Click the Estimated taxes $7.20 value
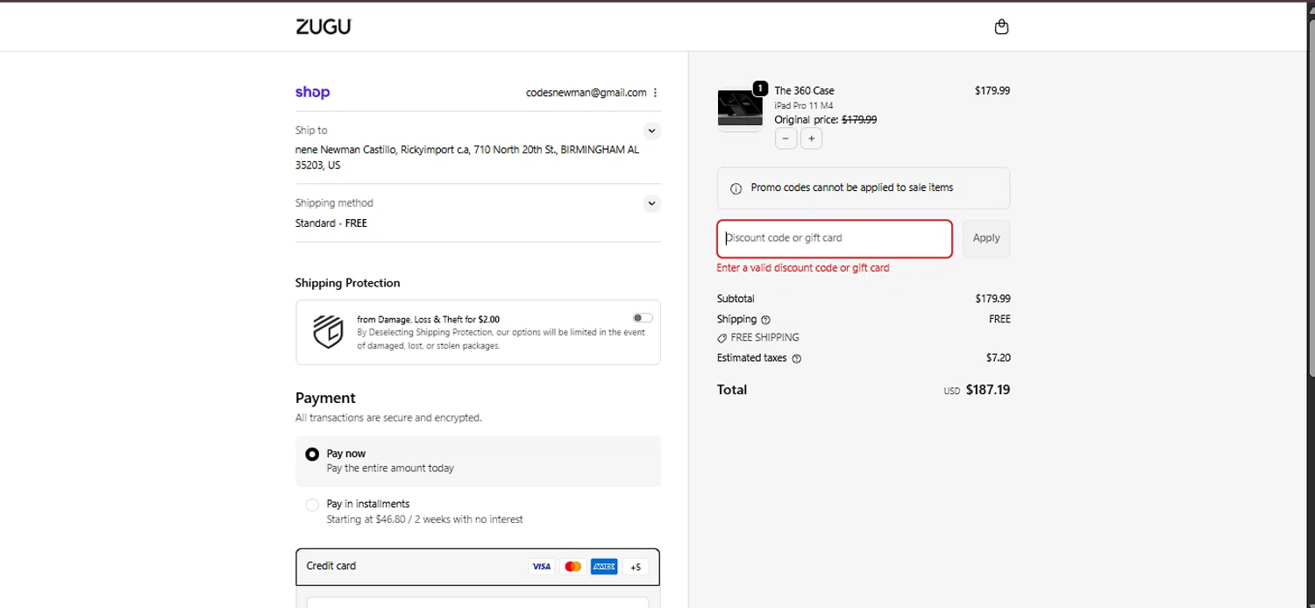Viewport: 1315px width, 608px height. [x=999, y=357]
